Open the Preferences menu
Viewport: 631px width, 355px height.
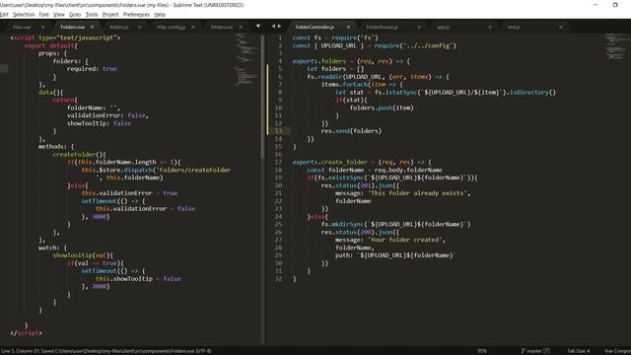point(136,15)
